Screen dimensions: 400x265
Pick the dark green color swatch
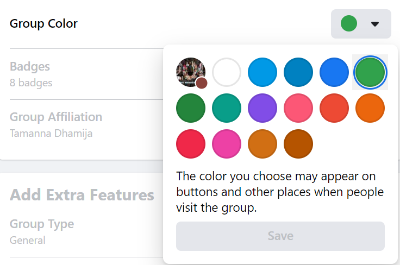coord(191,108)
